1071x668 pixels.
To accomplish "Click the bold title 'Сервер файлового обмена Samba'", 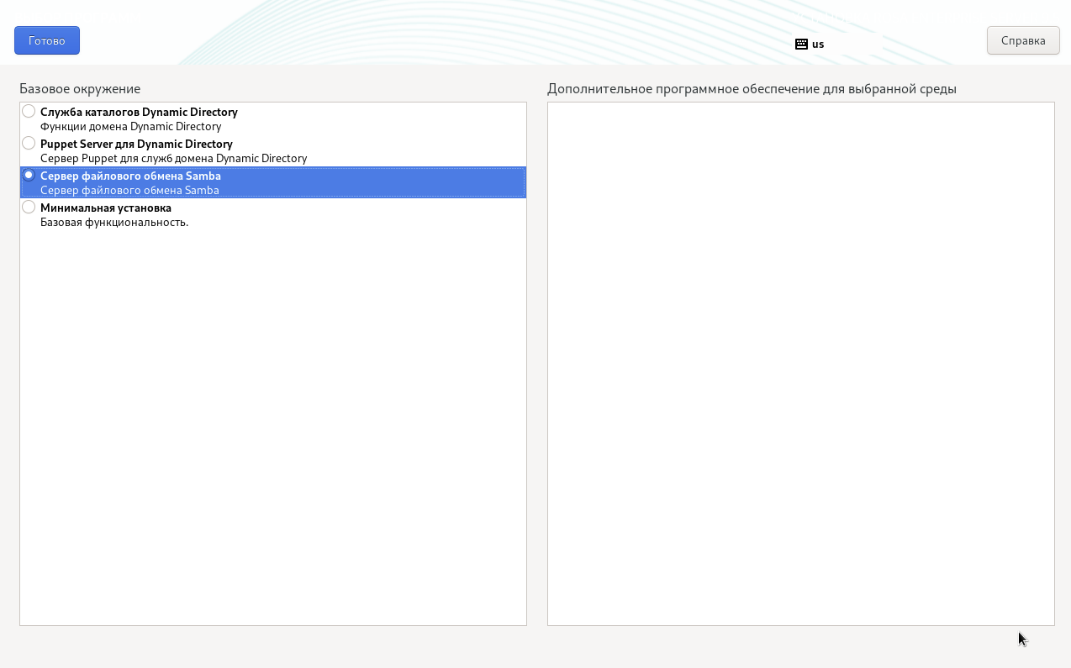I will (130, 176).
